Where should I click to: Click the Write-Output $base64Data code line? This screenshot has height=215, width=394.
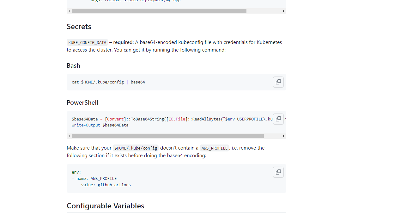coord(100,125)
